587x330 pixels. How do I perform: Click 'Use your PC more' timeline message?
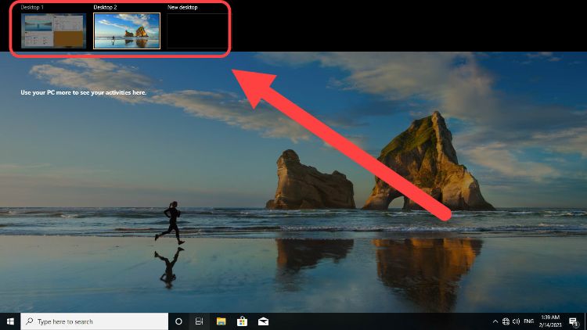(83, 92)
